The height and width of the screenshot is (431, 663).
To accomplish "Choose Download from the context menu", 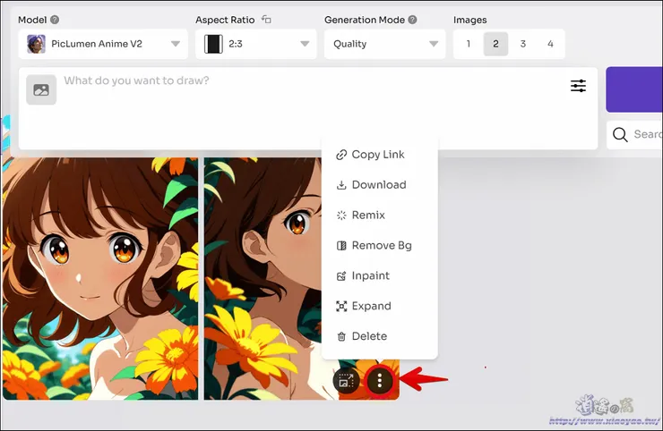I will point(378,185).
